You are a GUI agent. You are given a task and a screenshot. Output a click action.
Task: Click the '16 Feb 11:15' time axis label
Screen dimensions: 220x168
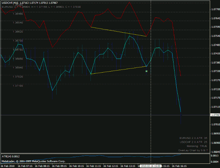coord(94,166)
